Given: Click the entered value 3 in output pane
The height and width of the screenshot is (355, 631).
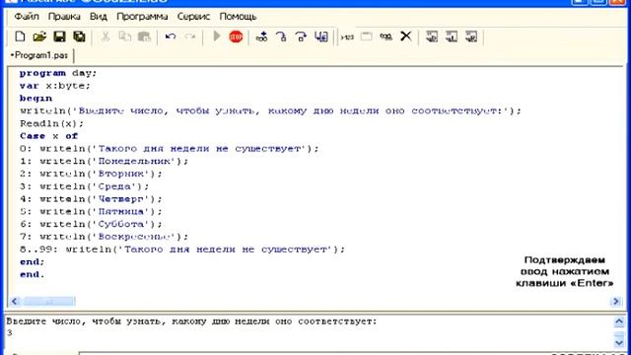Looking at the screenshot, I should 9,333.
